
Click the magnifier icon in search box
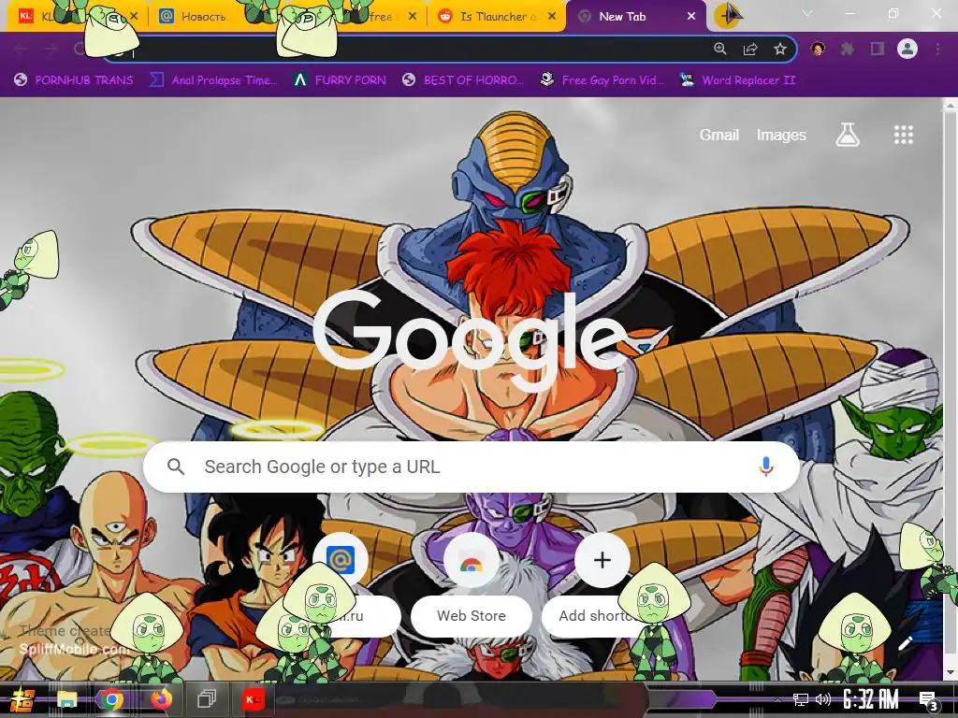pyautogui.click(x=175, y=467)
